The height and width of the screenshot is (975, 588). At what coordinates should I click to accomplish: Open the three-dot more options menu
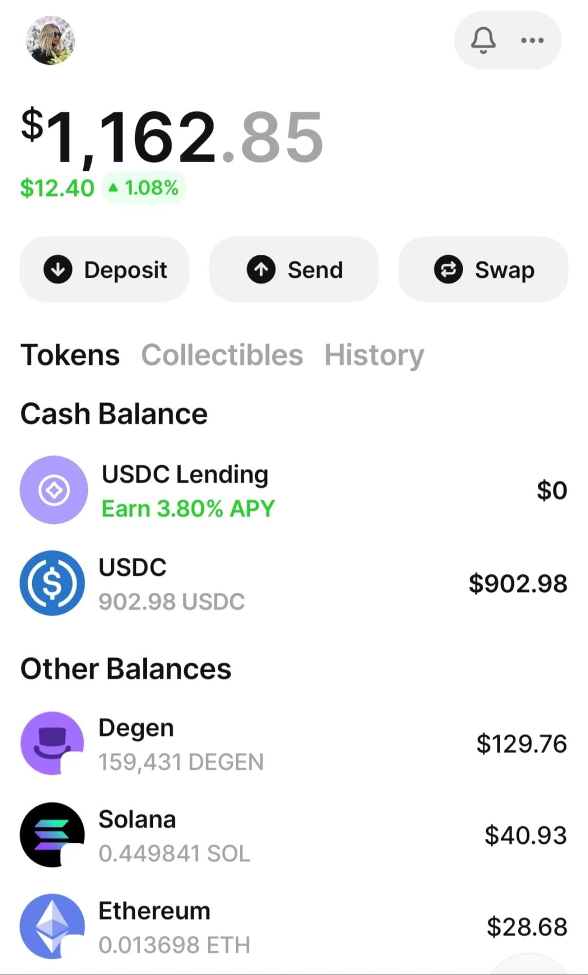(x=532, y=40)
